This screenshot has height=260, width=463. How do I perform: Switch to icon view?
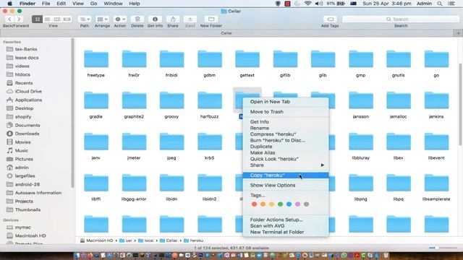coord(37,19)
